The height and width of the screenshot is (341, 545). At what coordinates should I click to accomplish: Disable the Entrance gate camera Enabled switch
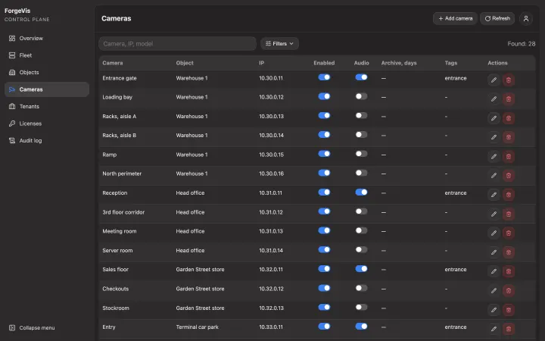point(324,77)
